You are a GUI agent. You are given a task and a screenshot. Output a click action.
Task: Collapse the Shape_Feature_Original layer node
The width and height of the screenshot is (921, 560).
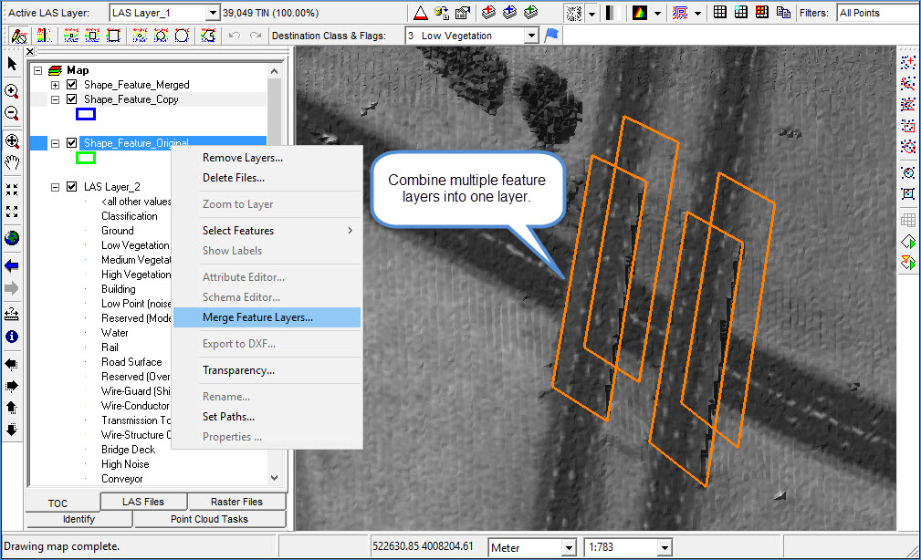55,143
